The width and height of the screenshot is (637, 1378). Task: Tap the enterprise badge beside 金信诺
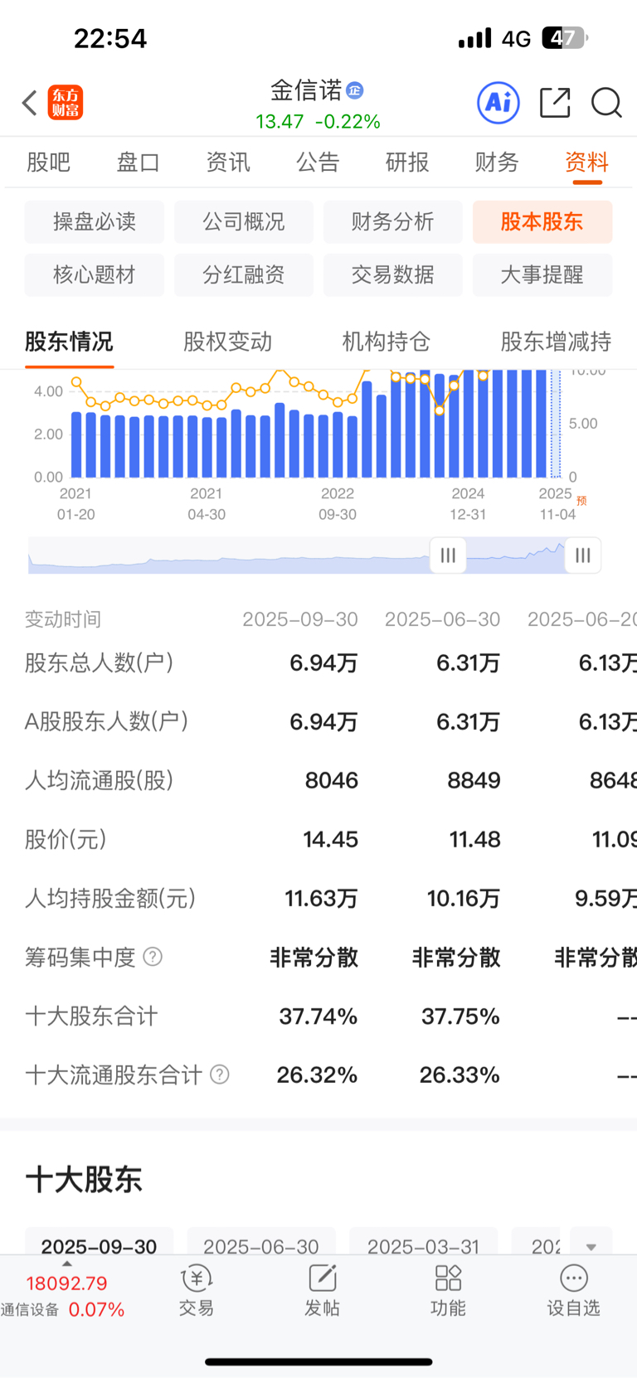pyautogui.click(x=355, y=90)
